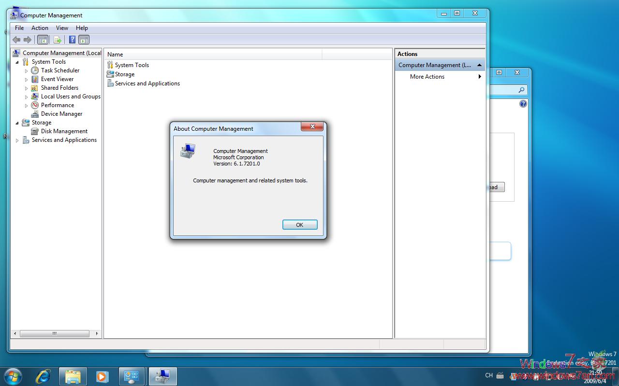619x386 pixels.
Task: Click the help icon in the background window
Action: tap(523, 104)
